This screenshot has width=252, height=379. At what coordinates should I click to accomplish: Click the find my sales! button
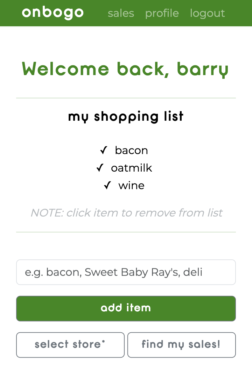tap(181, 345)
